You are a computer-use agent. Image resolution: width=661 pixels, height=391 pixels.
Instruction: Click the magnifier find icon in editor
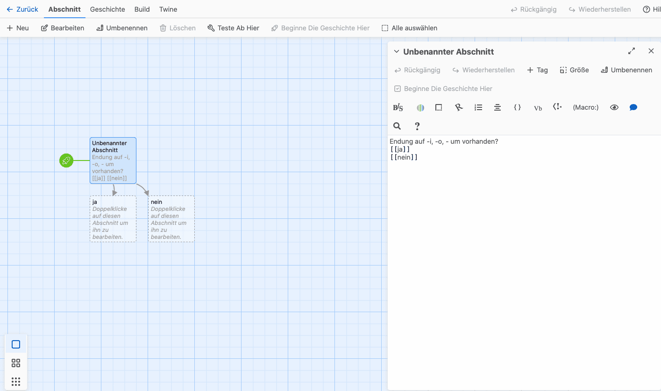[397, 126]
